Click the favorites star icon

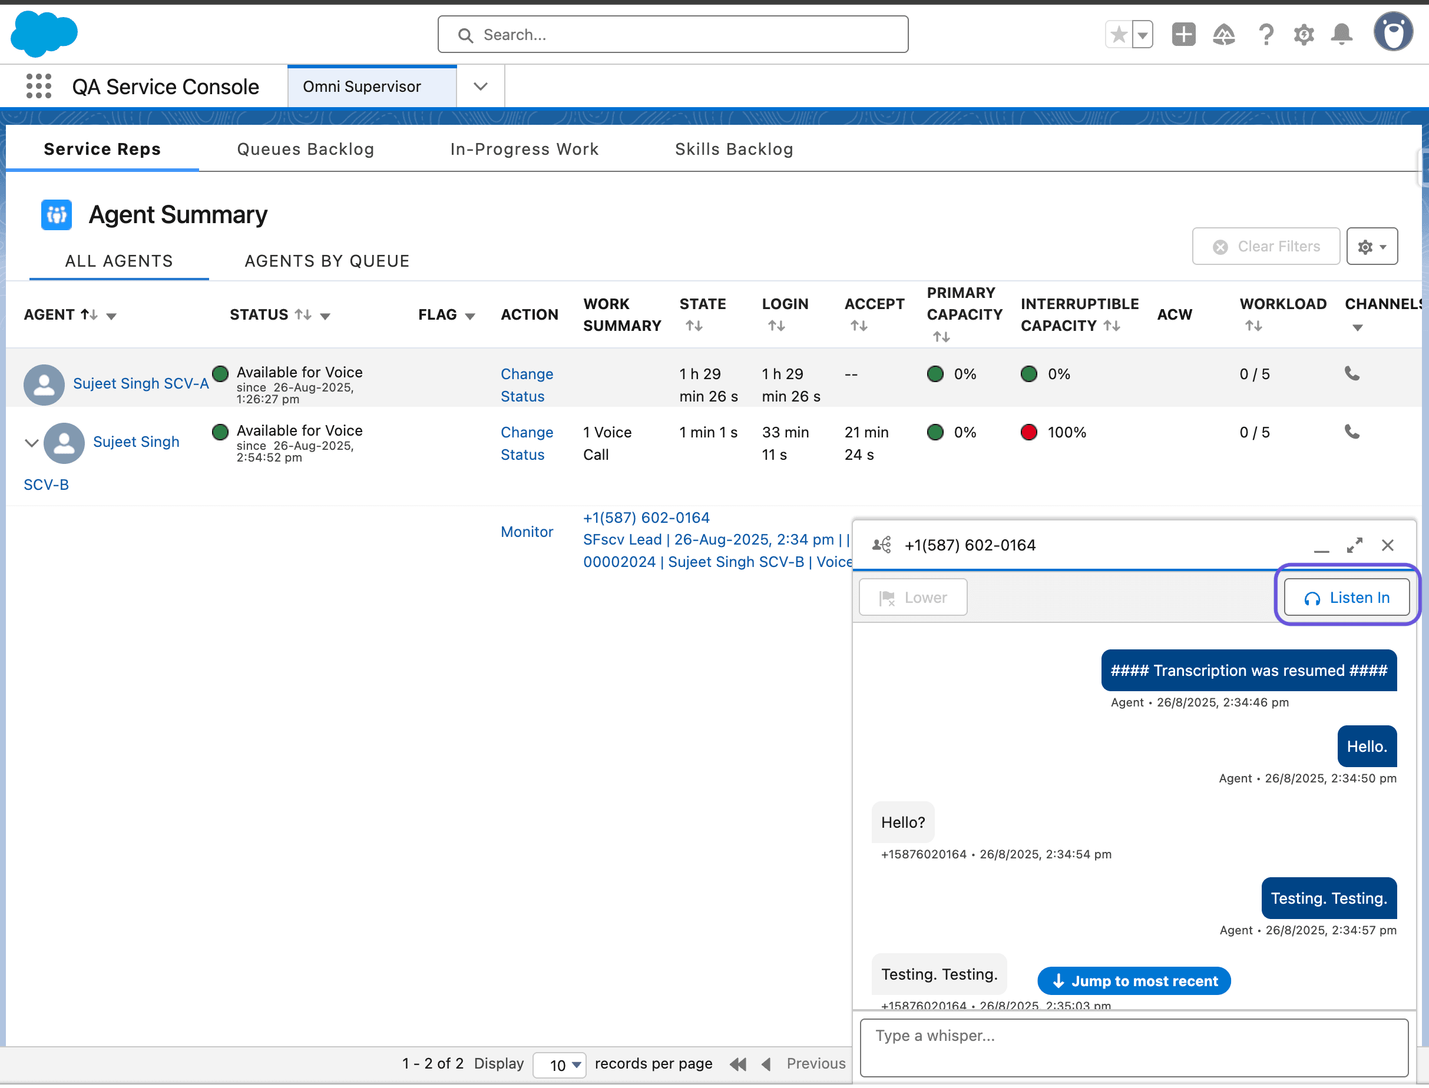tap(1118, 33)
